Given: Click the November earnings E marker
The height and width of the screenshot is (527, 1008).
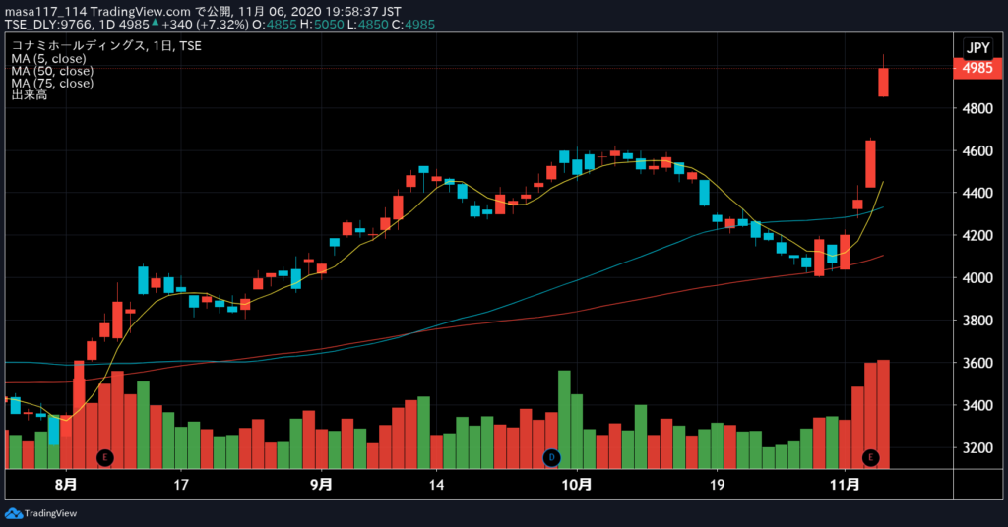Looking at the screenshot, I should coord(870,457).
